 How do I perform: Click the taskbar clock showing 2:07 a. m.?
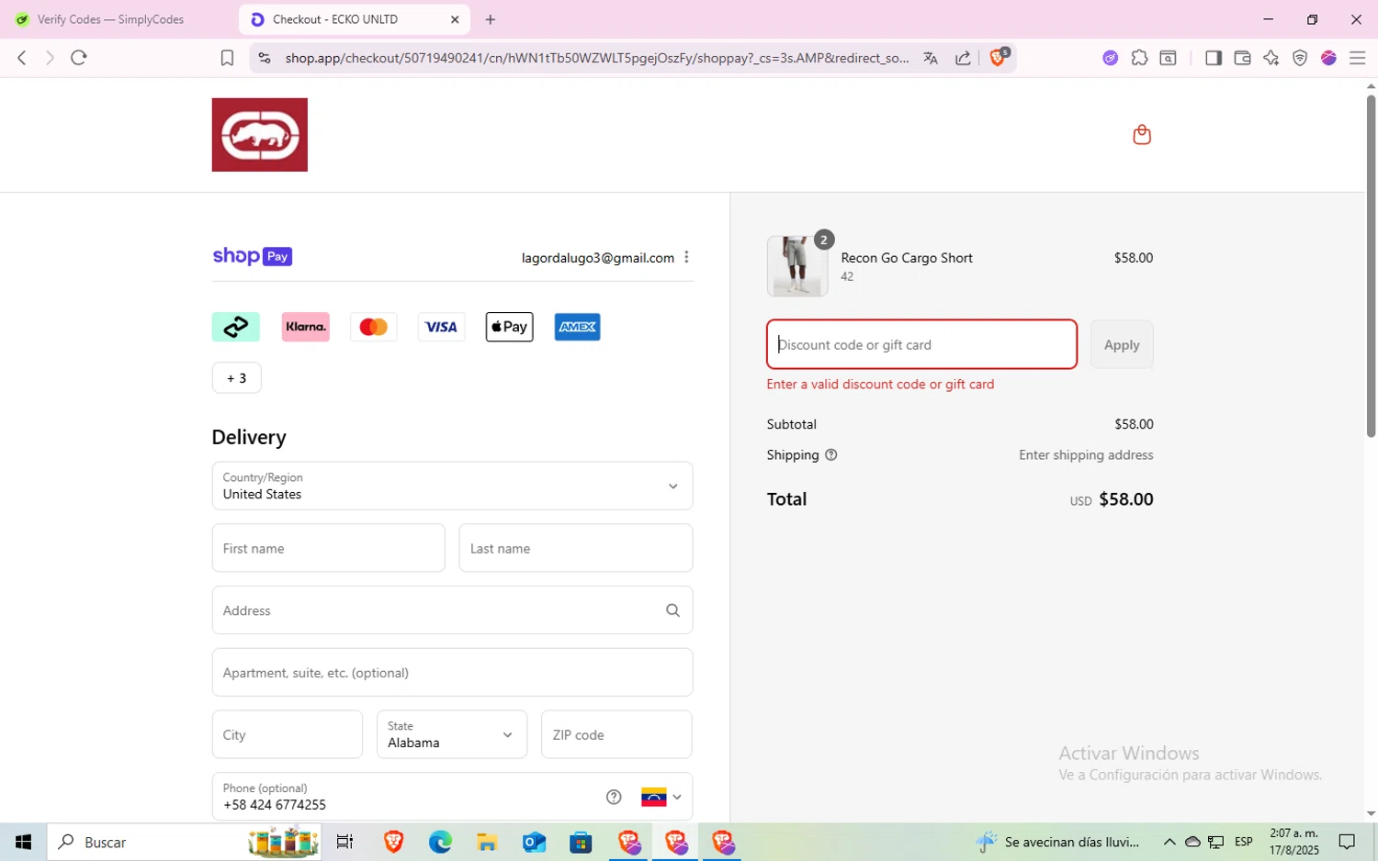tap(1294, 842)
